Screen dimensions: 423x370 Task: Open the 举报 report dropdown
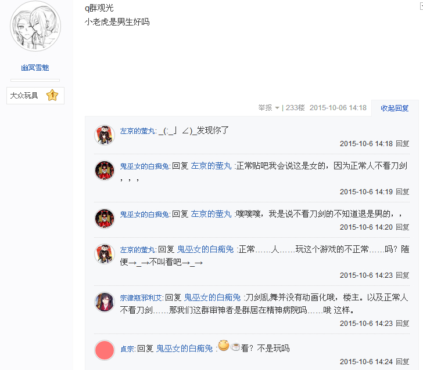click(269, 108)
